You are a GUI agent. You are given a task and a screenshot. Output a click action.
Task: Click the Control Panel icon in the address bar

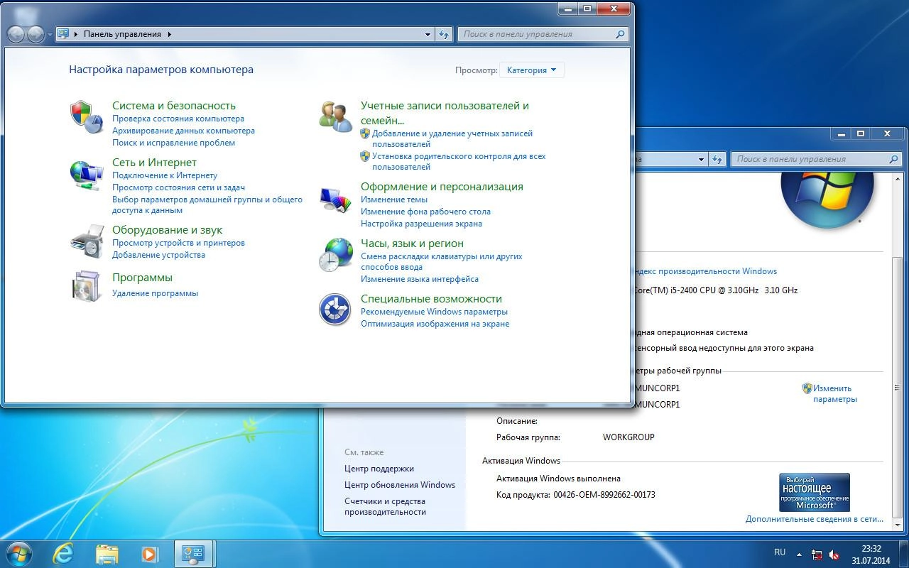pyautogui.click(x=63, y=34)
